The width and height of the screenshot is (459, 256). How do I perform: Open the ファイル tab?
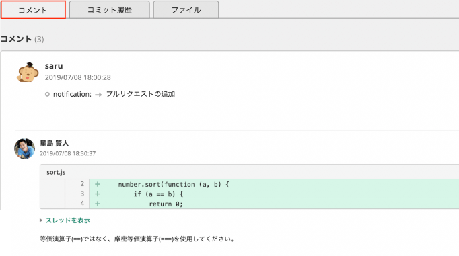click(x=186, y=10)
